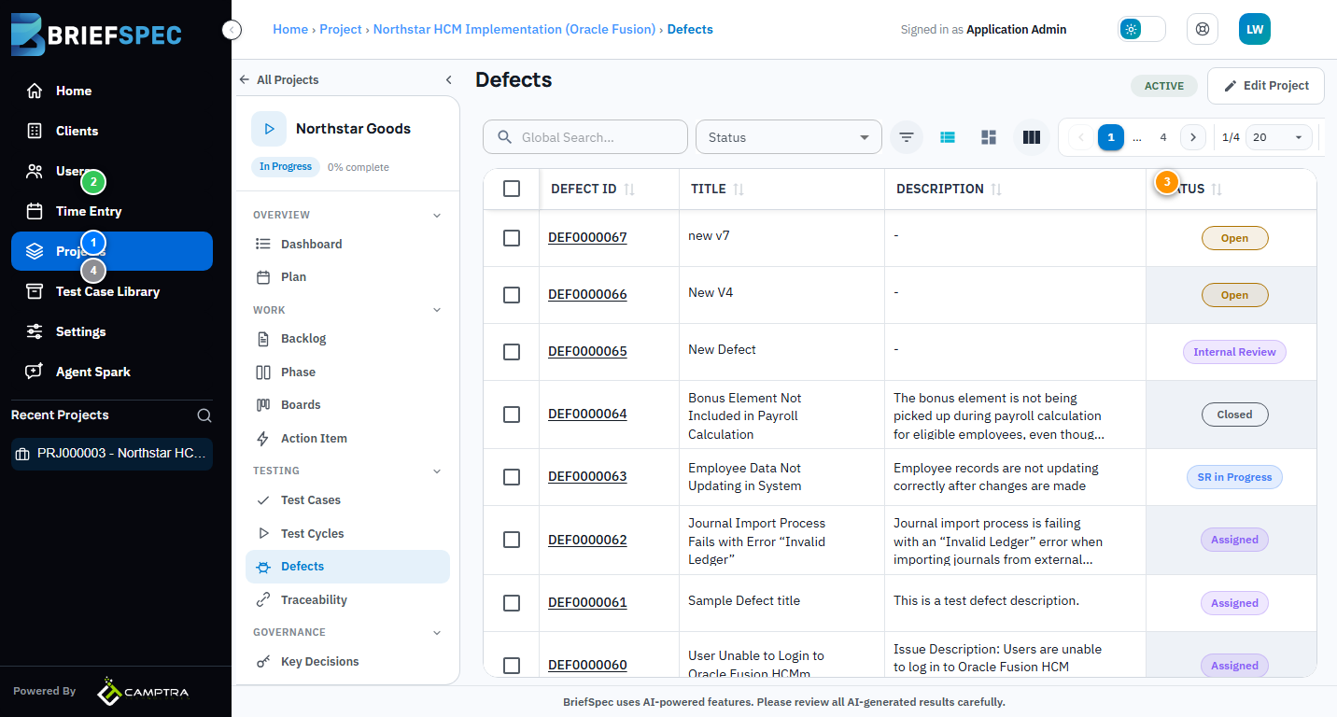
Task: Search recent projects using the magnifier icon
Action: (x=204, y=415)
